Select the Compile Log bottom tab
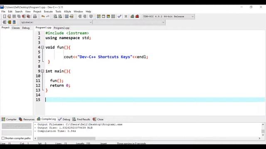 tap(47, 119)
